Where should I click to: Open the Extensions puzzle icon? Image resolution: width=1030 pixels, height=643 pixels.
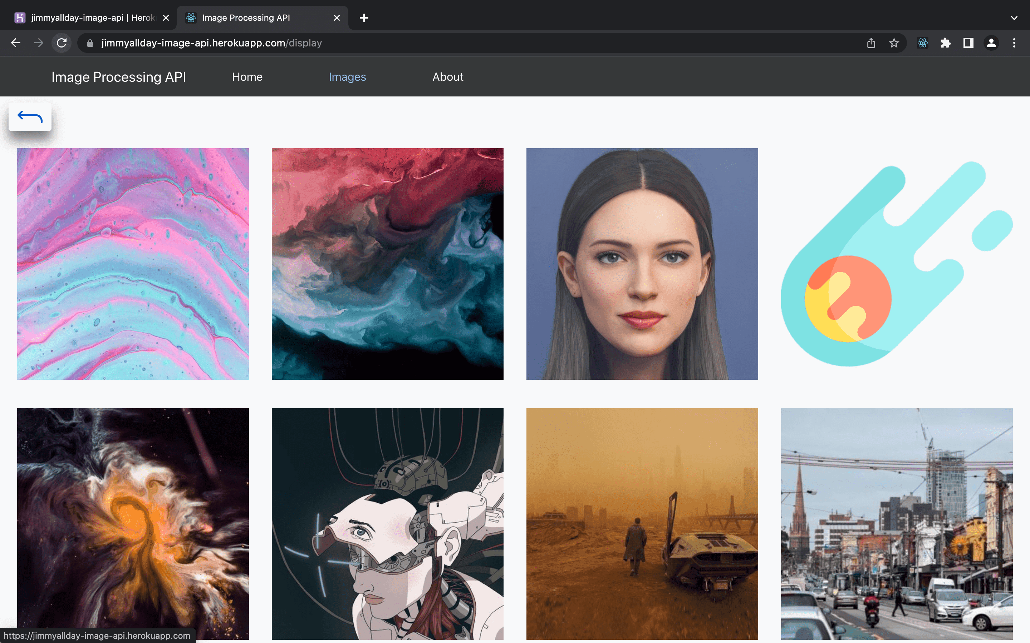point(945,43)
